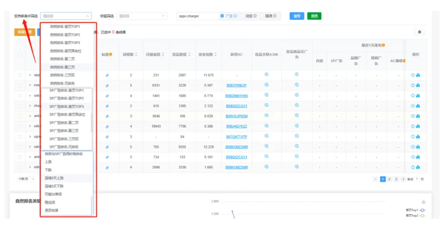The height and width of the screenshot is (230, 444).
Task: Open table column settings gear icon
Action: point(419,32)
